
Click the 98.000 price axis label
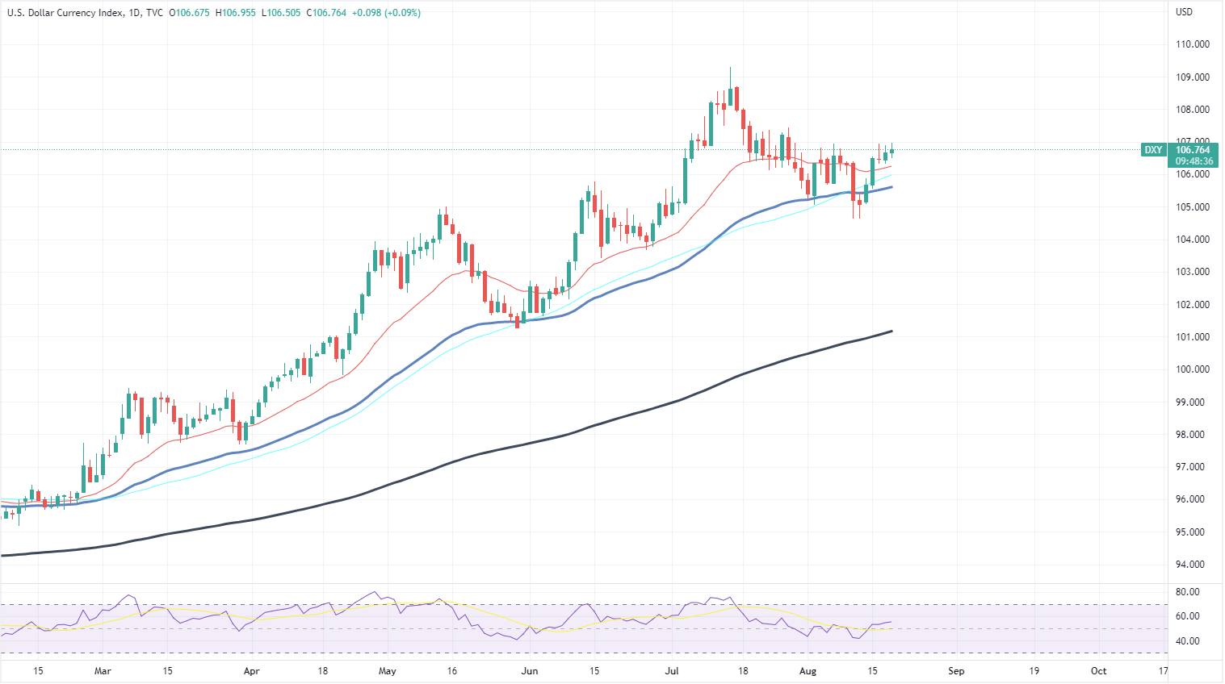[x=1192, y=435]
